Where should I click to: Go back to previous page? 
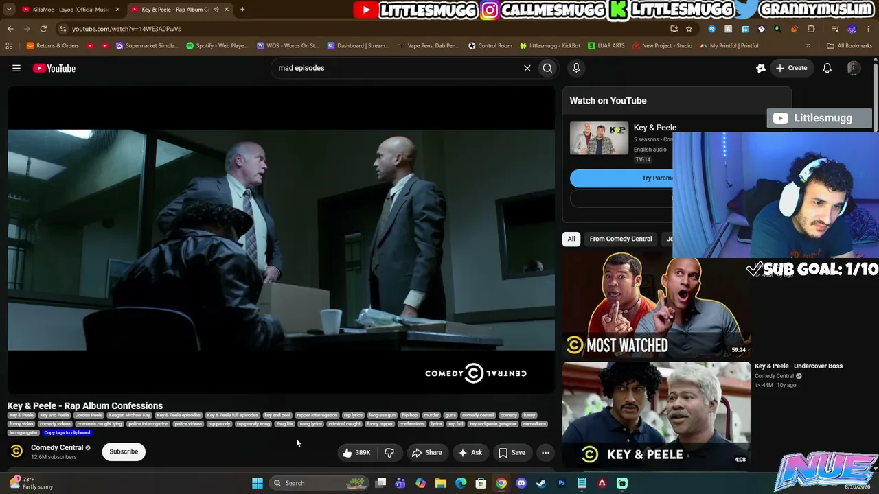10,29
